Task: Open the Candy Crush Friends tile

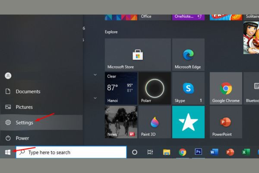Action: point(226,17)
